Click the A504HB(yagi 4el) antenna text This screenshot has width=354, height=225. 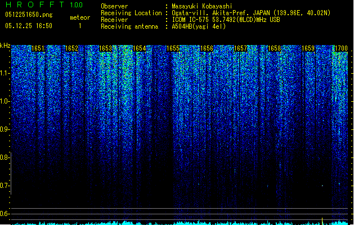pos(199,26)
